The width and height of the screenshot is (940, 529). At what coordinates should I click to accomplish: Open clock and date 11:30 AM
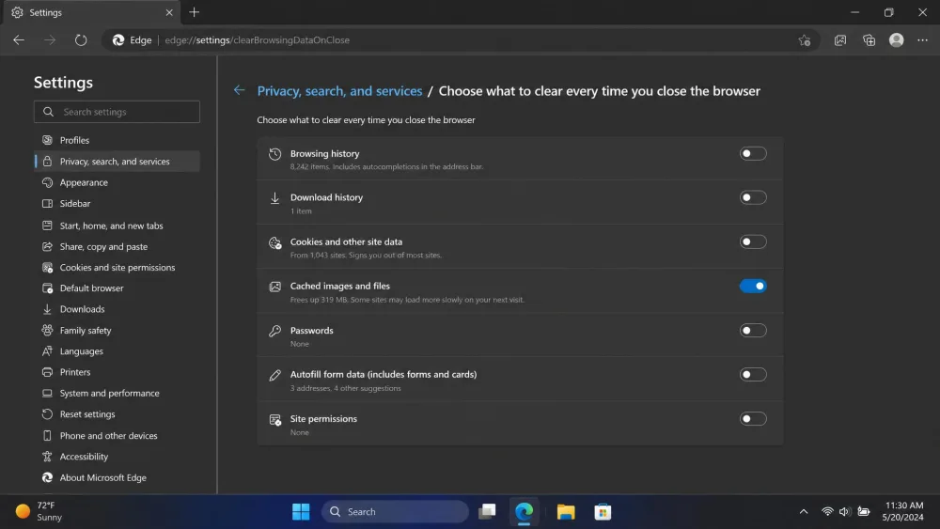coord(902,512)
